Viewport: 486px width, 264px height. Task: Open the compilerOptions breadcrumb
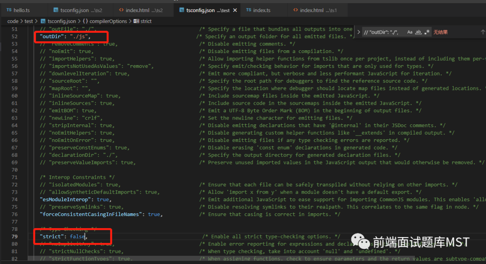click(x=108, y=21)
